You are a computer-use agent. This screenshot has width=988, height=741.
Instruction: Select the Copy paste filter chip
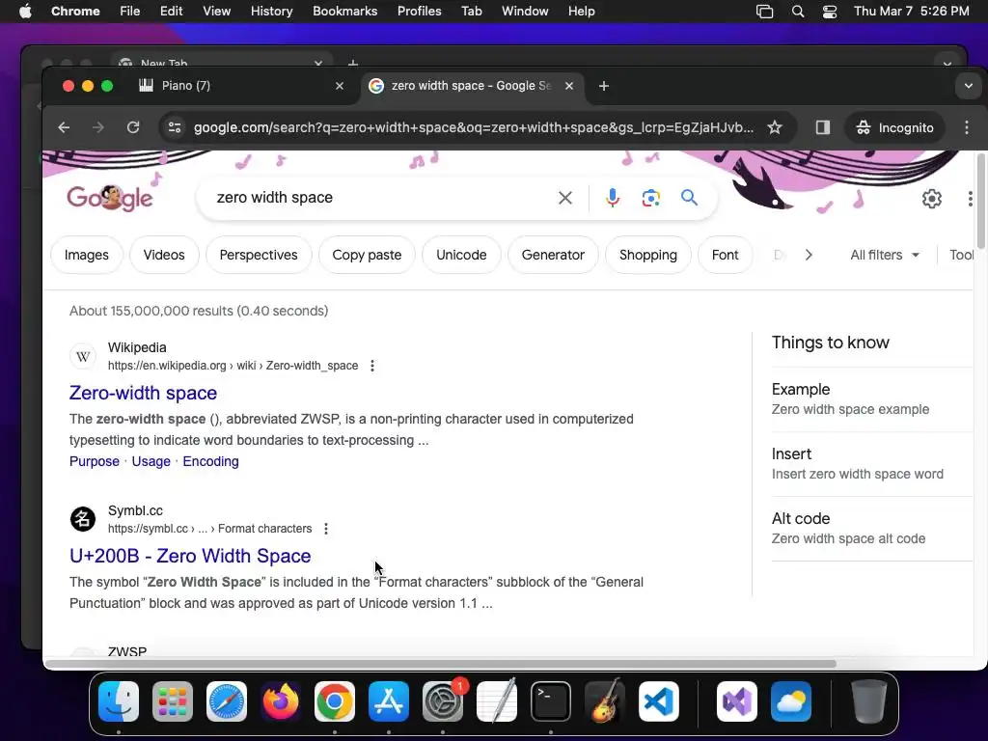click(367, 255)
